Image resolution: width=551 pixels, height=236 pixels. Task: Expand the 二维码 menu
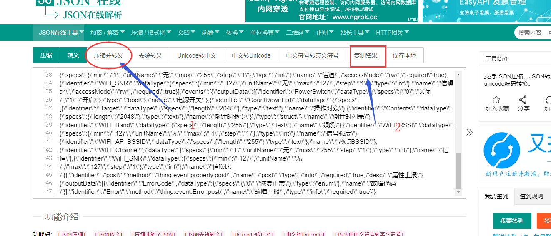(298, 33)
